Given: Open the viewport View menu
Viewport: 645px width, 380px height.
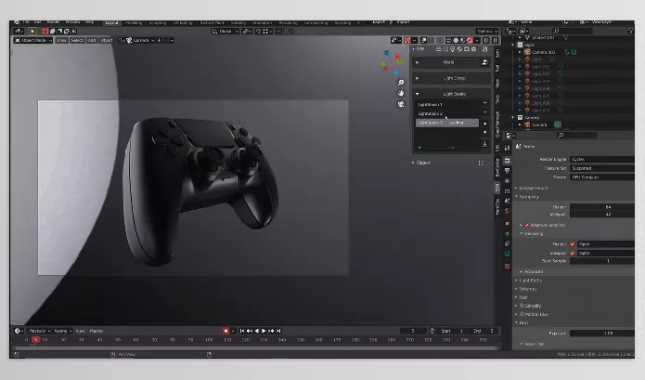Looking at the screenshot, I should [x=61, y=40].
